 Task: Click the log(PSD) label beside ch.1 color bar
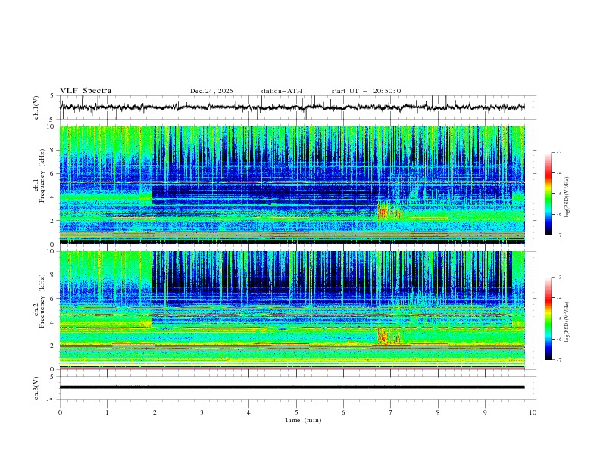pyautogui.click(x=567, y=197)
